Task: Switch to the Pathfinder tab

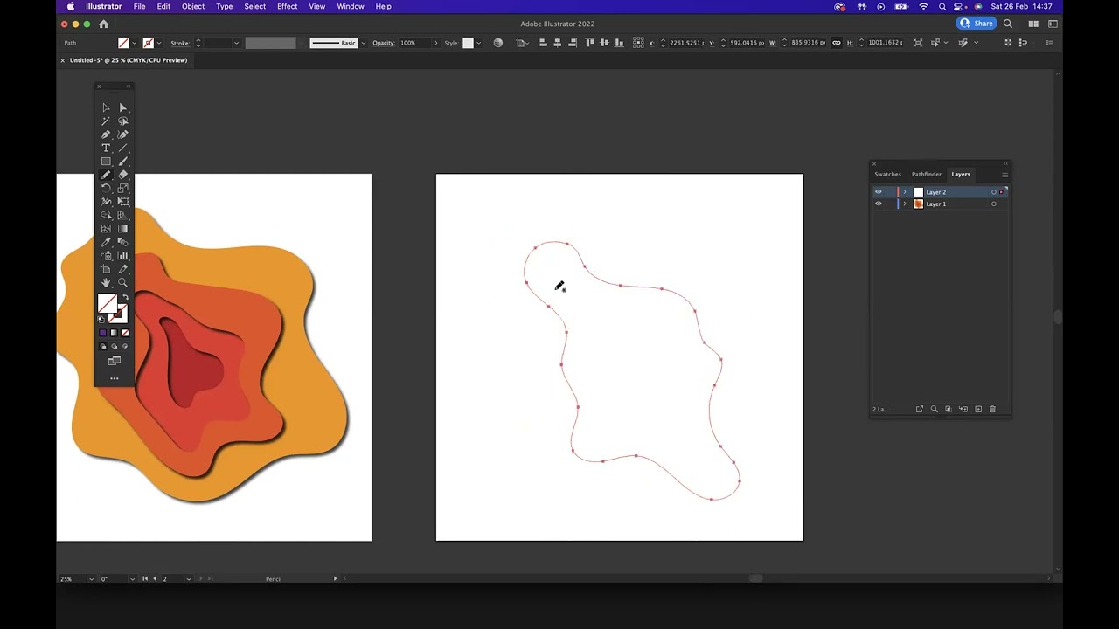Action: point(927,175)
